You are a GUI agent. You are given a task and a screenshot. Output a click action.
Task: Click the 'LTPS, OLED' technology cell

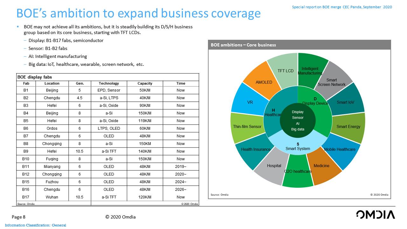(x=109, y=128)
